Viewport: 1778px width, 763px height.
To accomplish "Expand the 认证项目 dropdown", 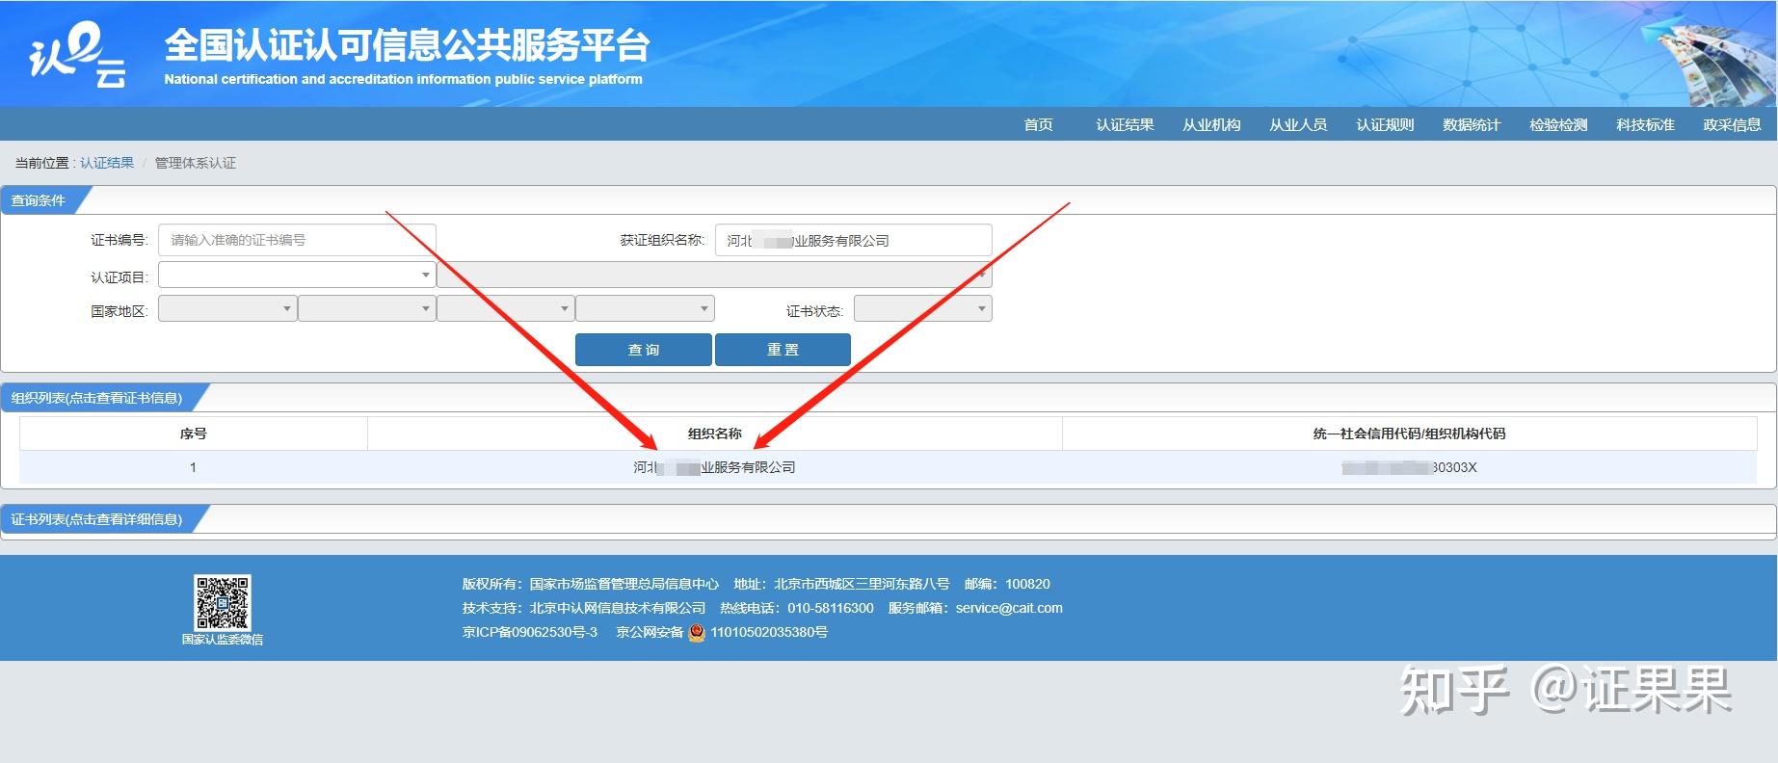I will [297, 276].
